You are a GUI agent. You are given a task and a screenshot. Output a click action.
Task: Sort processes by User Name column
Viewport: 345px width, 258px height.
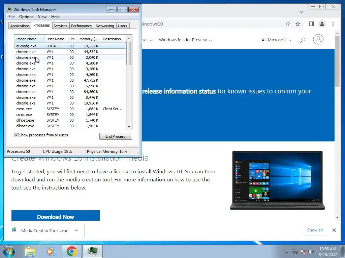55,39
